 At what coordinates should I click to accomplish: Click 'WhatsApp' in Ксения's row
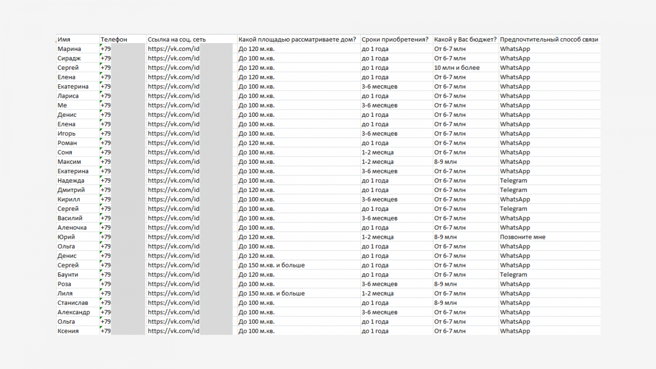(515, 332)
